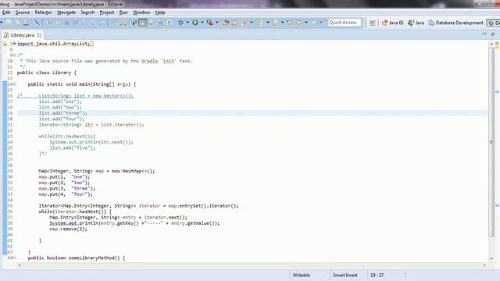
Task: Click the horizontal scrollbar left arrow
Action: 20,265
